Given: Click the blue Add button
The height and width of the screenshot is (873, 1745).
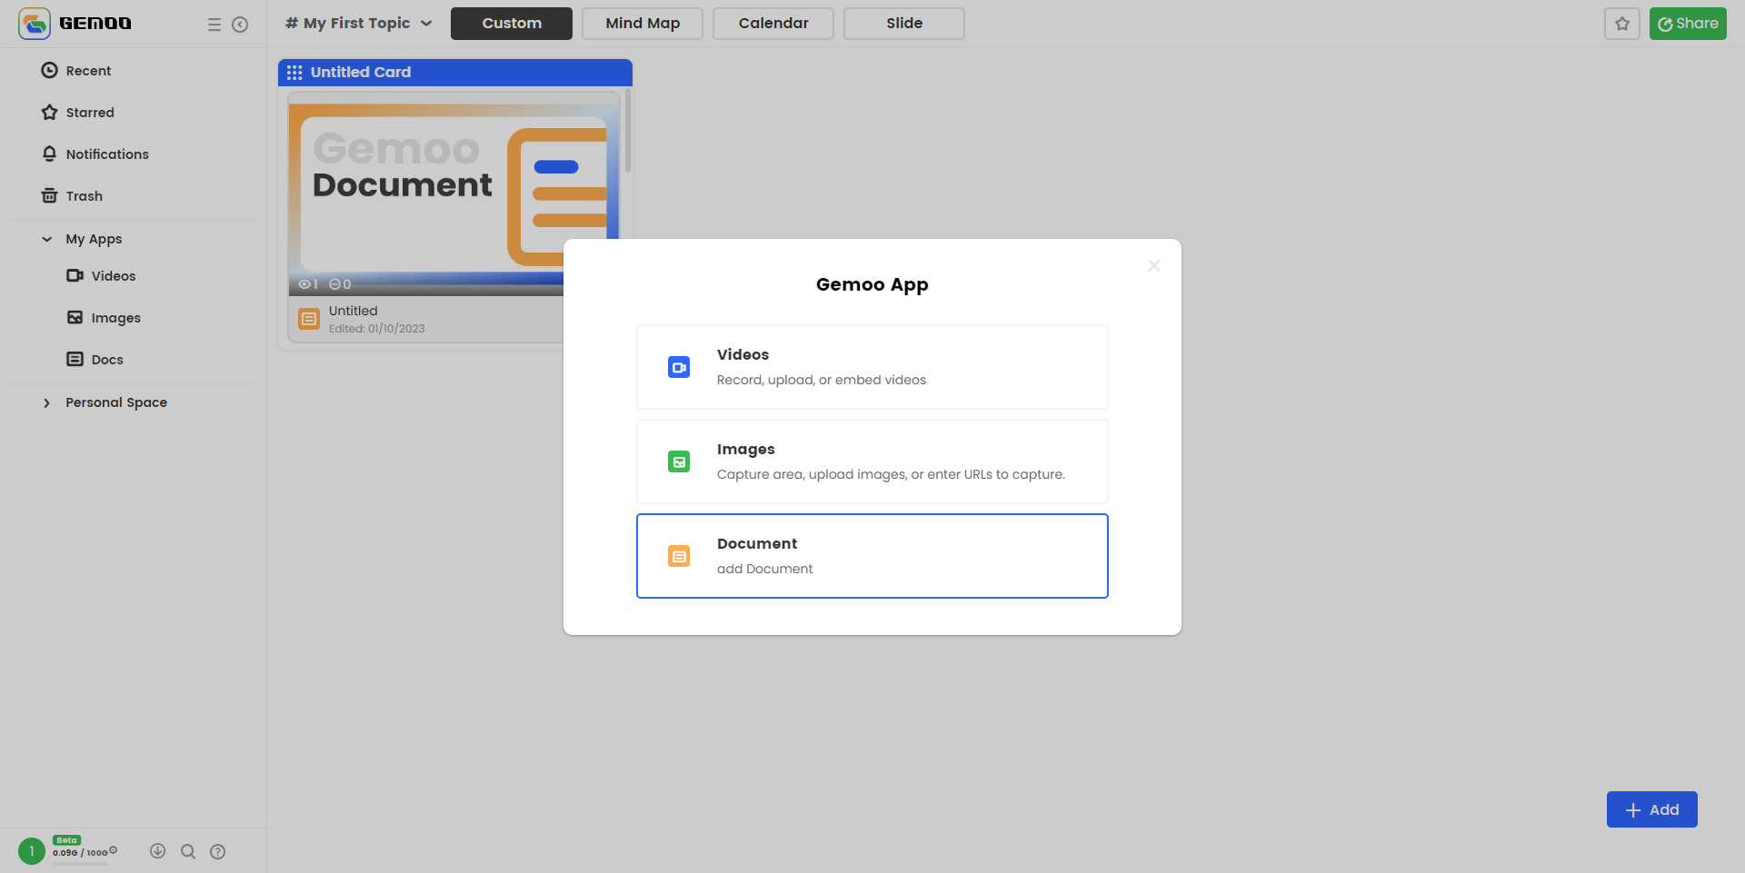Looking at the screenshot, I should pyautogui.click(x=1652, y=809).
